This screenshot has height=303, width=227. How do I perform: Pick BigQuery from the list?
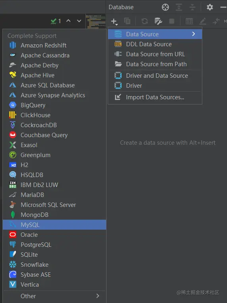click(54, 105)
